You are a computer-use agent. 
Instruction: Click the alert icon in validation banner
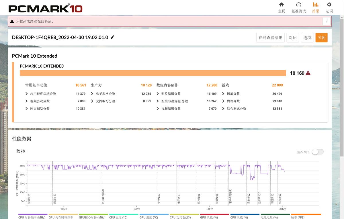click(x=12, y=21)
